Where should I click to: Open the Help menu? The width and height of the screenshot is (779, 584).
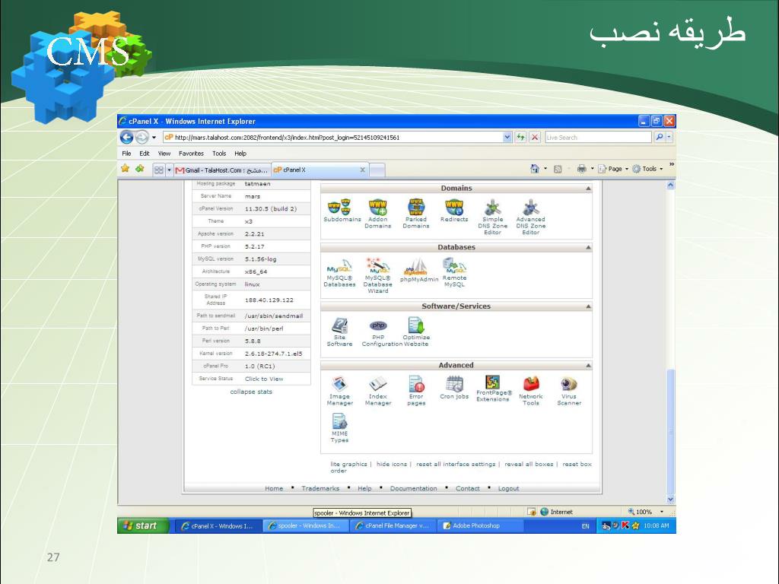(x=240, y=154)
